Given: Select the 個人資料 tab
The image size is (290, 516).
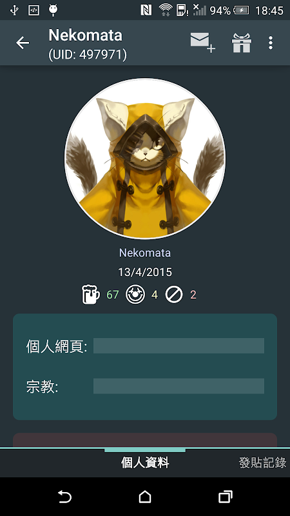Looking at the screenshot, I should [145, 462].
